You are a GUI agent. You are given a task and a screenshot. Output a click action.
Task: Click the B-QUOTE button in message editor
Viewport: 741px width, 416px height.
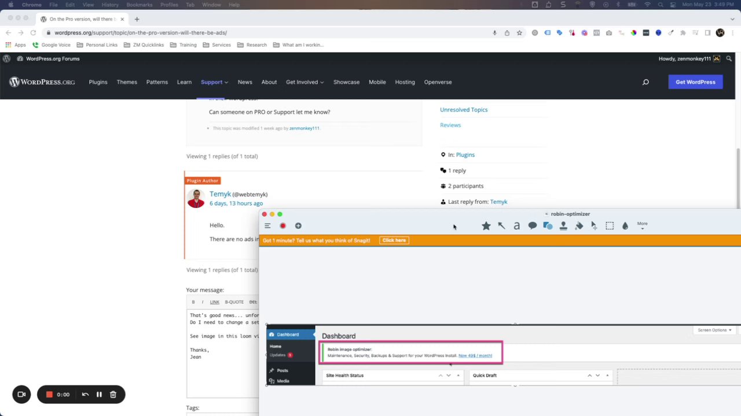(234, 302)
